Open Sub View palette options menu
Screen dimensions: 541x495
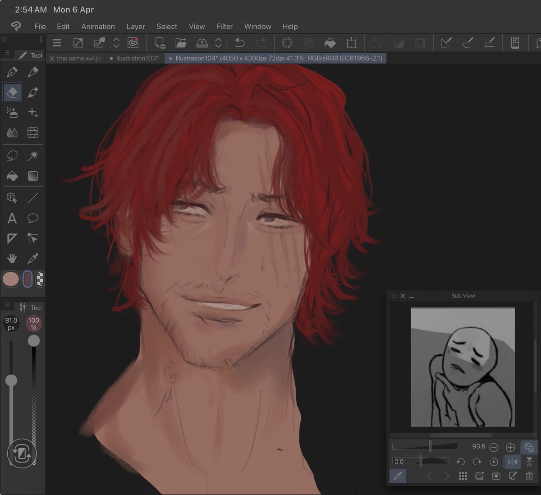pyautogui.click(x=394, y=296)
